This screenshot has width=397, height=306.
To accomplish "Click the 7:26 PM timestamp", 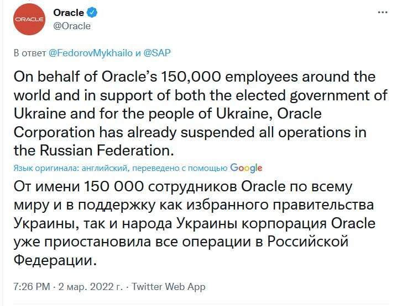I will pos(30,287).
